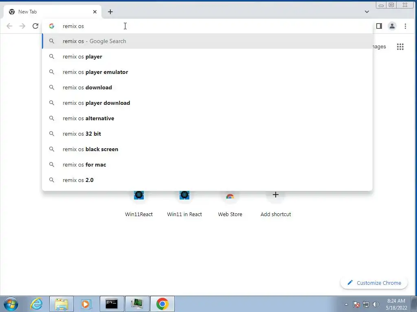
Task: Pick 'remix os alternative' suggestion
Action: (x=207, y=118)
